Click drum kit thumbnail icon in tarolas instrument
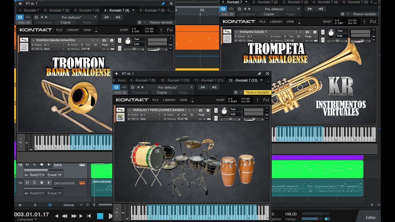Screen dimensions: 395x222 point(120,117)
